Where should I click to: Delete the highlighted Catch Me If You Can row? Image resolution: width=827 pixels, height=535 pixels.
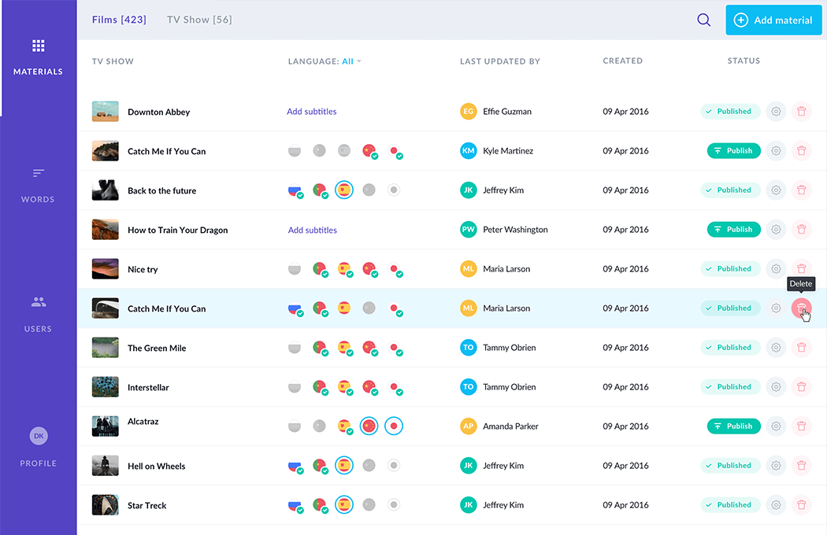click(x=801, y=308)
